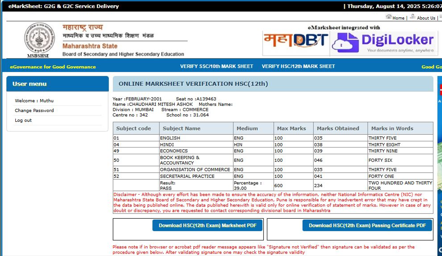Click the Maharashtra State board title text
442x256 pixels.
pyautogui.click(x=90, y=46)
